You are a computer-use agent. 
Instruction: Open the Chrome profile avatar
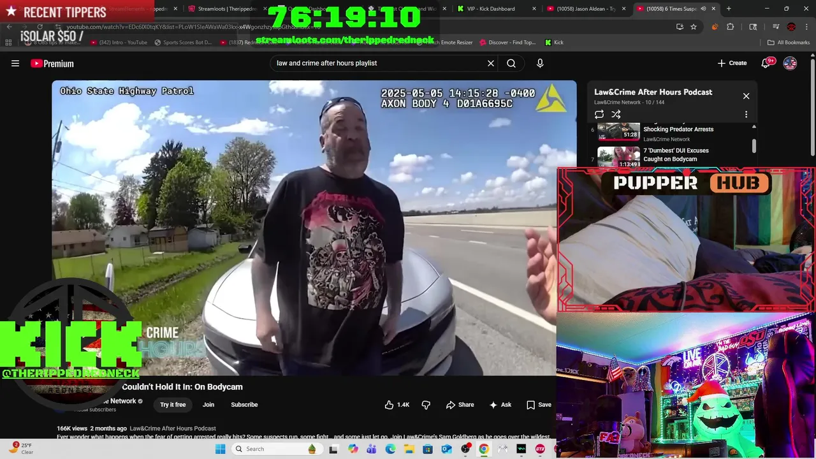click(x=791, y=27)
